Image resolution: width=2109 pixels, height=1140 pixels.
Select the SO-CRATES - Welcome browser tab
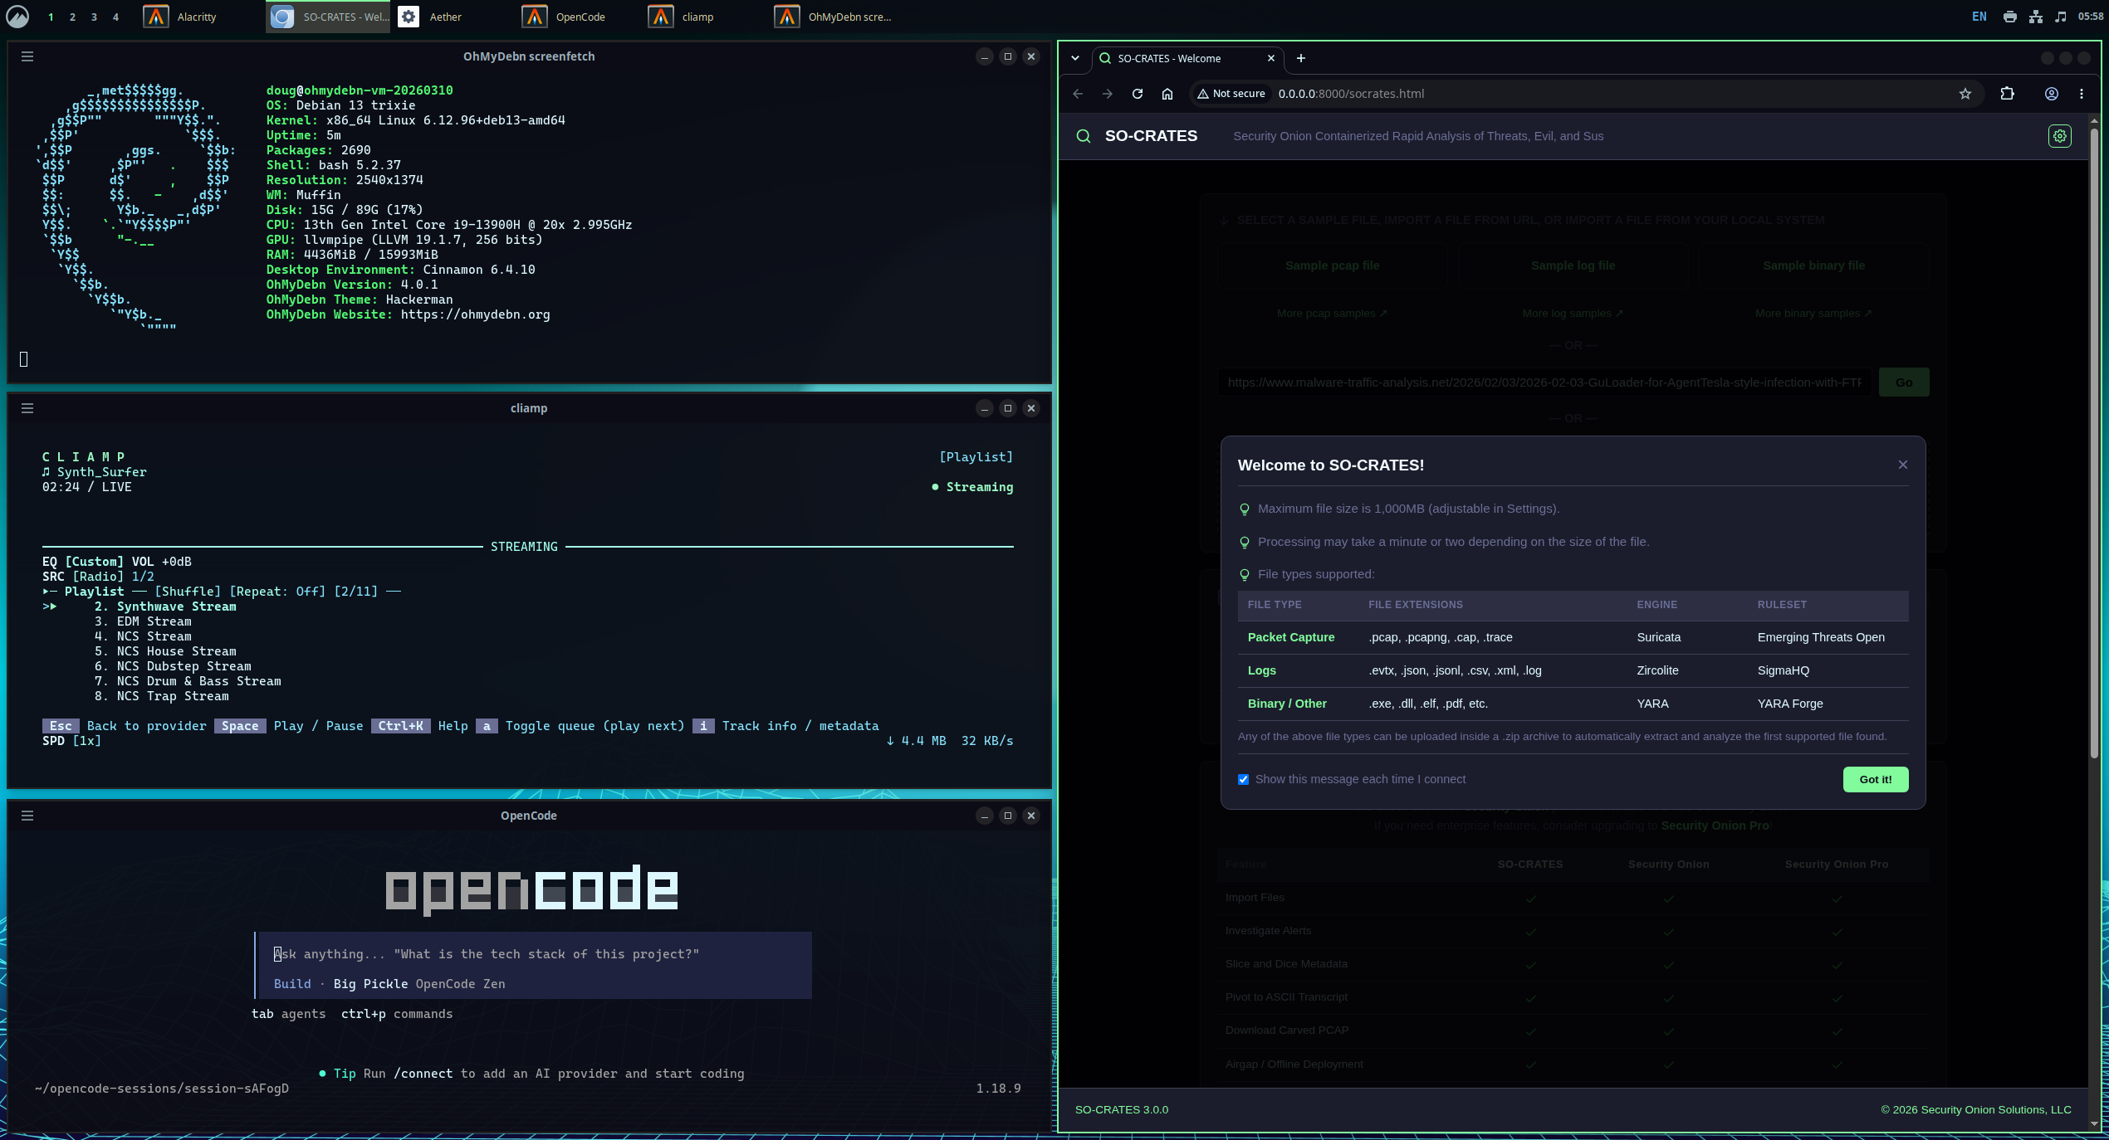pyautogui.click(x=1187, y=58)
